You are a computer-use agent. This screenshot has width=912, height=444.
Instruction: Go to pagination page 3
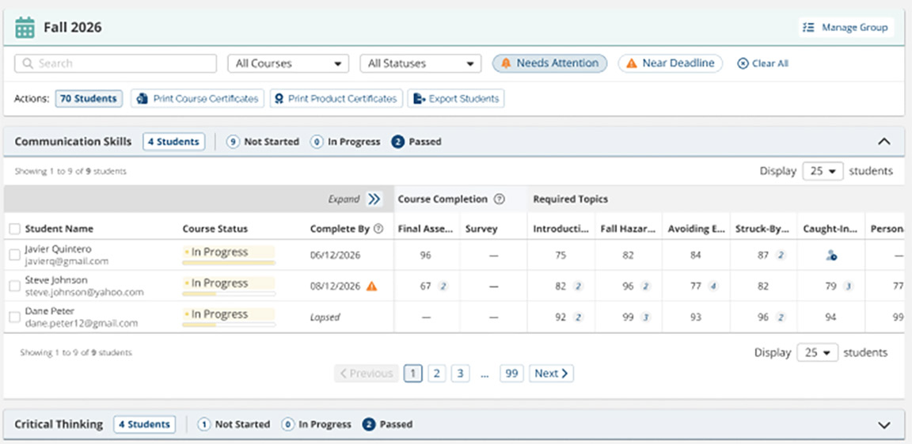click(x=460, y=374)
